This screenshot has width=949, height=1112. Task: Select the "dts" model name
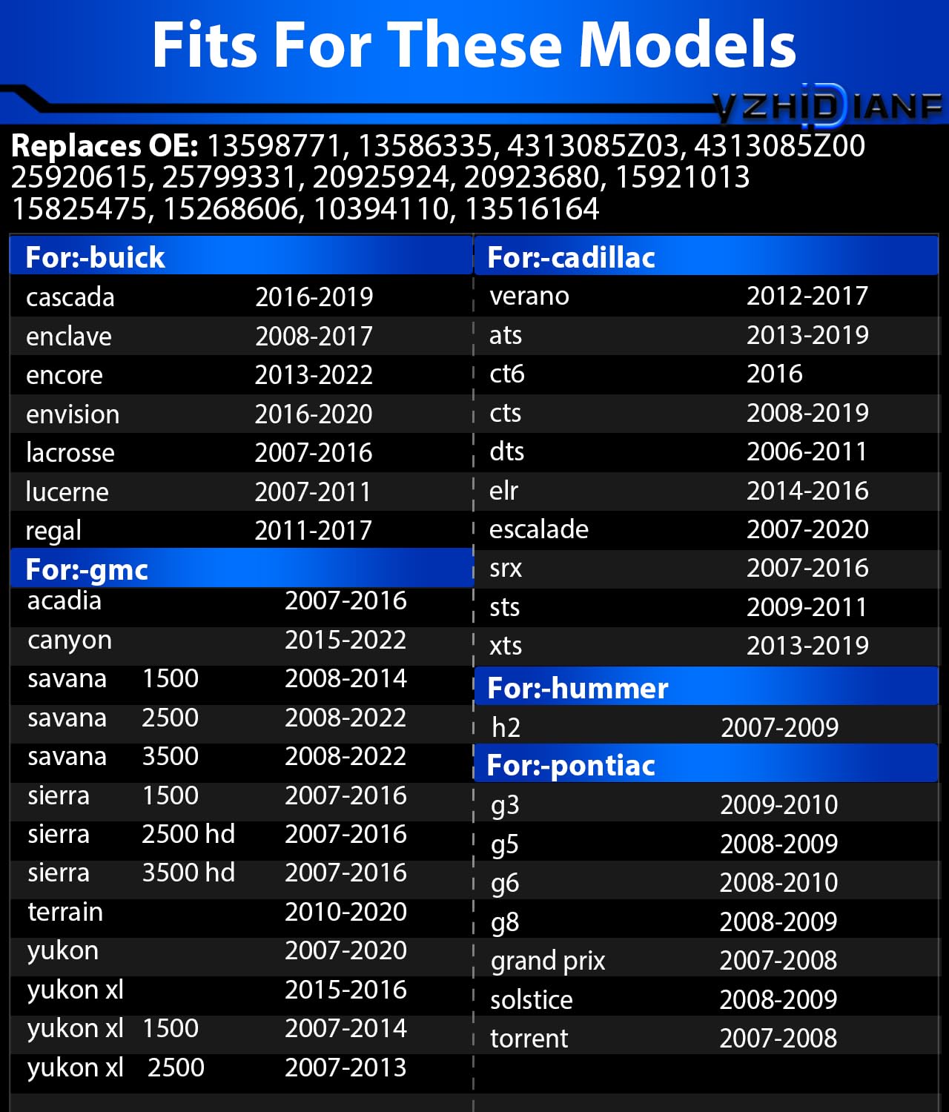pos(507,451)
